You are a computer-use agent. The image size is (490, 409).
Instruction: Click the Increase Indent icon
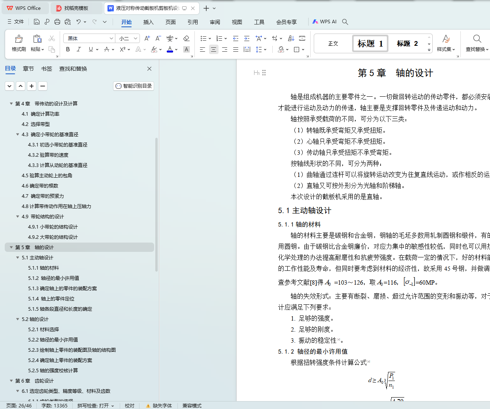click(x=247, y=38)
